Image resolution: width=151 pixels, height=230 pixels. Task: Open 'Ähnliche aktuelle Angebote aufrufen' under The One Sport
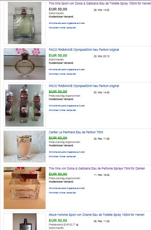(67, 23)
